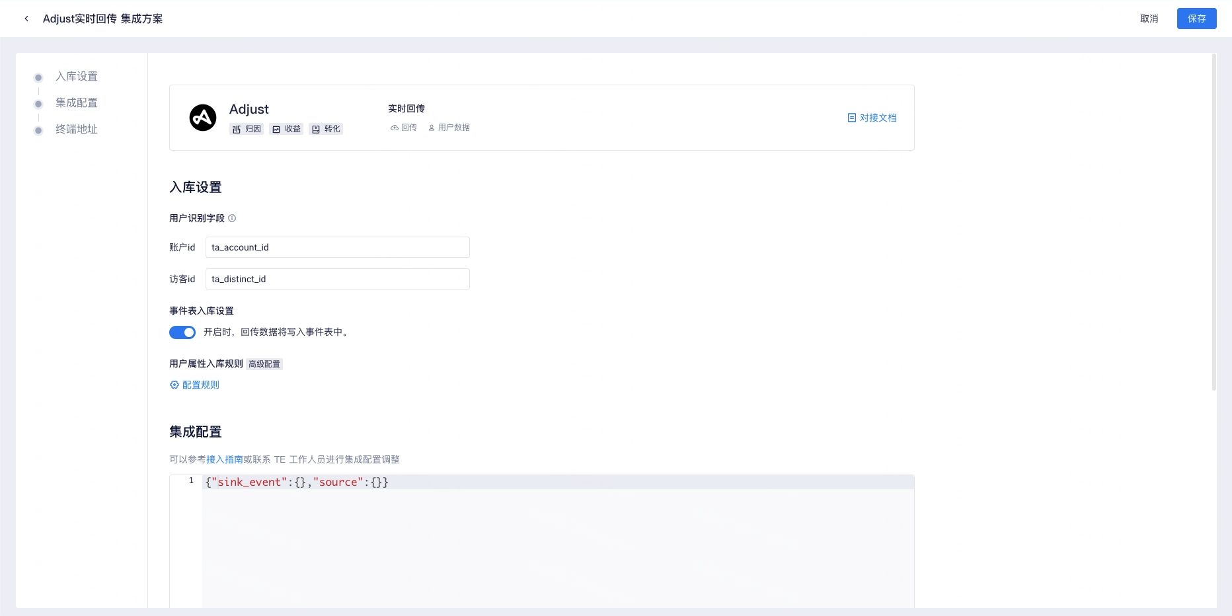Click the Adjust logo icon
This screenshot has width=1232, height=616.
pos(203,118)
